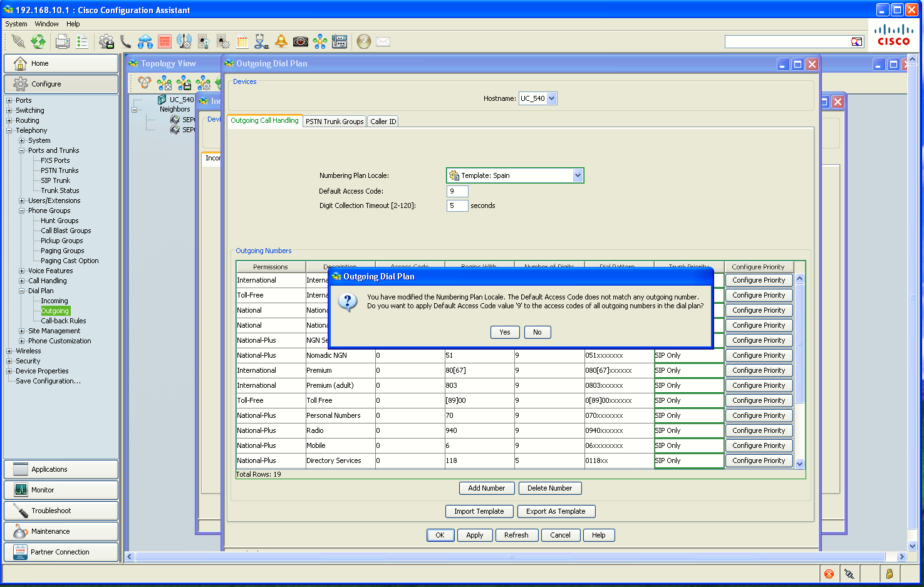Click the Default Access Code field
924x587 pixels.
click(457, 191)
